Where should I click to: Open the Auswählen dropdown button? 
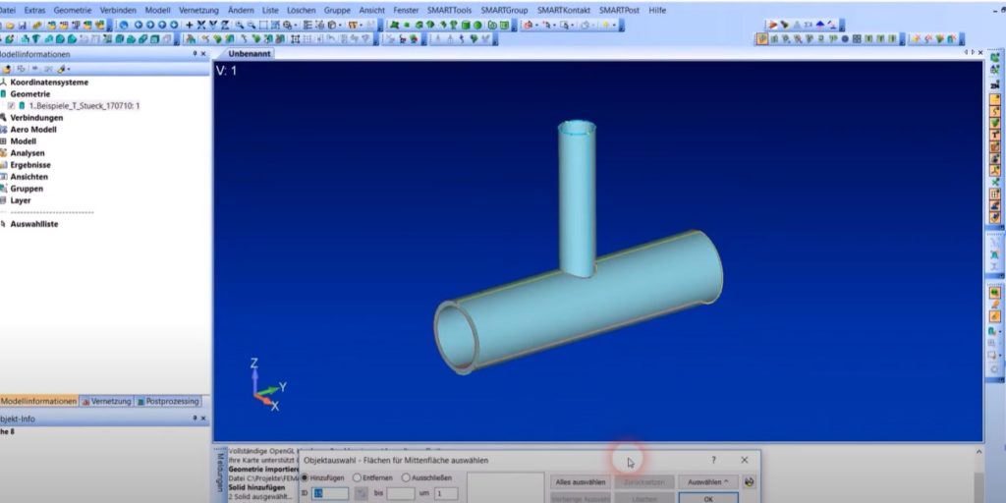(707, 482)
